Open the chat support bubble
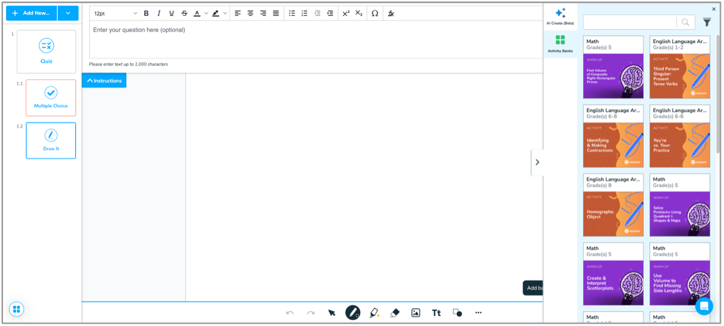Image resolution: width=724 pixels, height=326 pixels. (x=703, y=306)
